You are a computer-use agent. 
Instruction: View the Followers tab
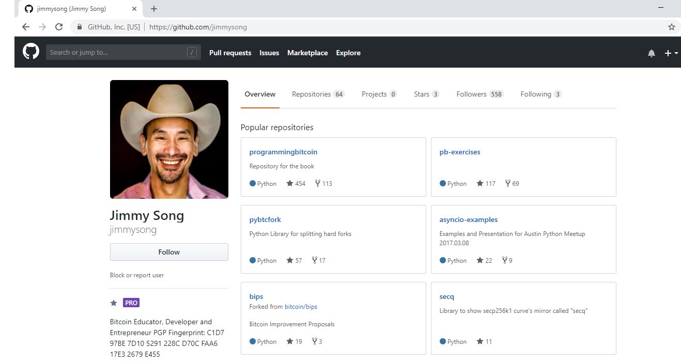480,94
